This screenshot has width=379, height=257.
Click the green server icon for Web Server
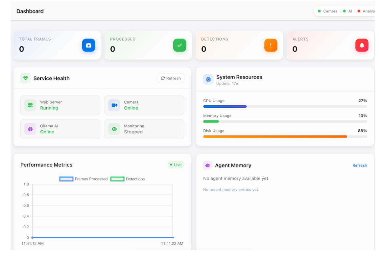(30, 105)
